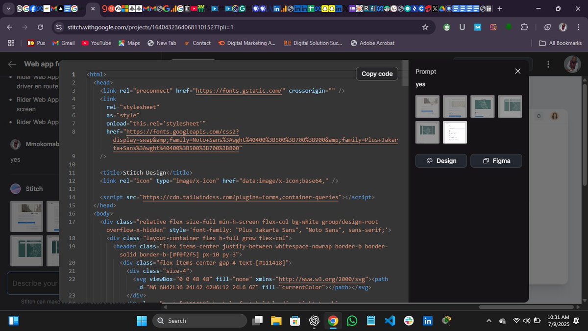The image size is (588, 331).
Task: Open Slack from the taskbar
Action: click(x=409, y=321)
